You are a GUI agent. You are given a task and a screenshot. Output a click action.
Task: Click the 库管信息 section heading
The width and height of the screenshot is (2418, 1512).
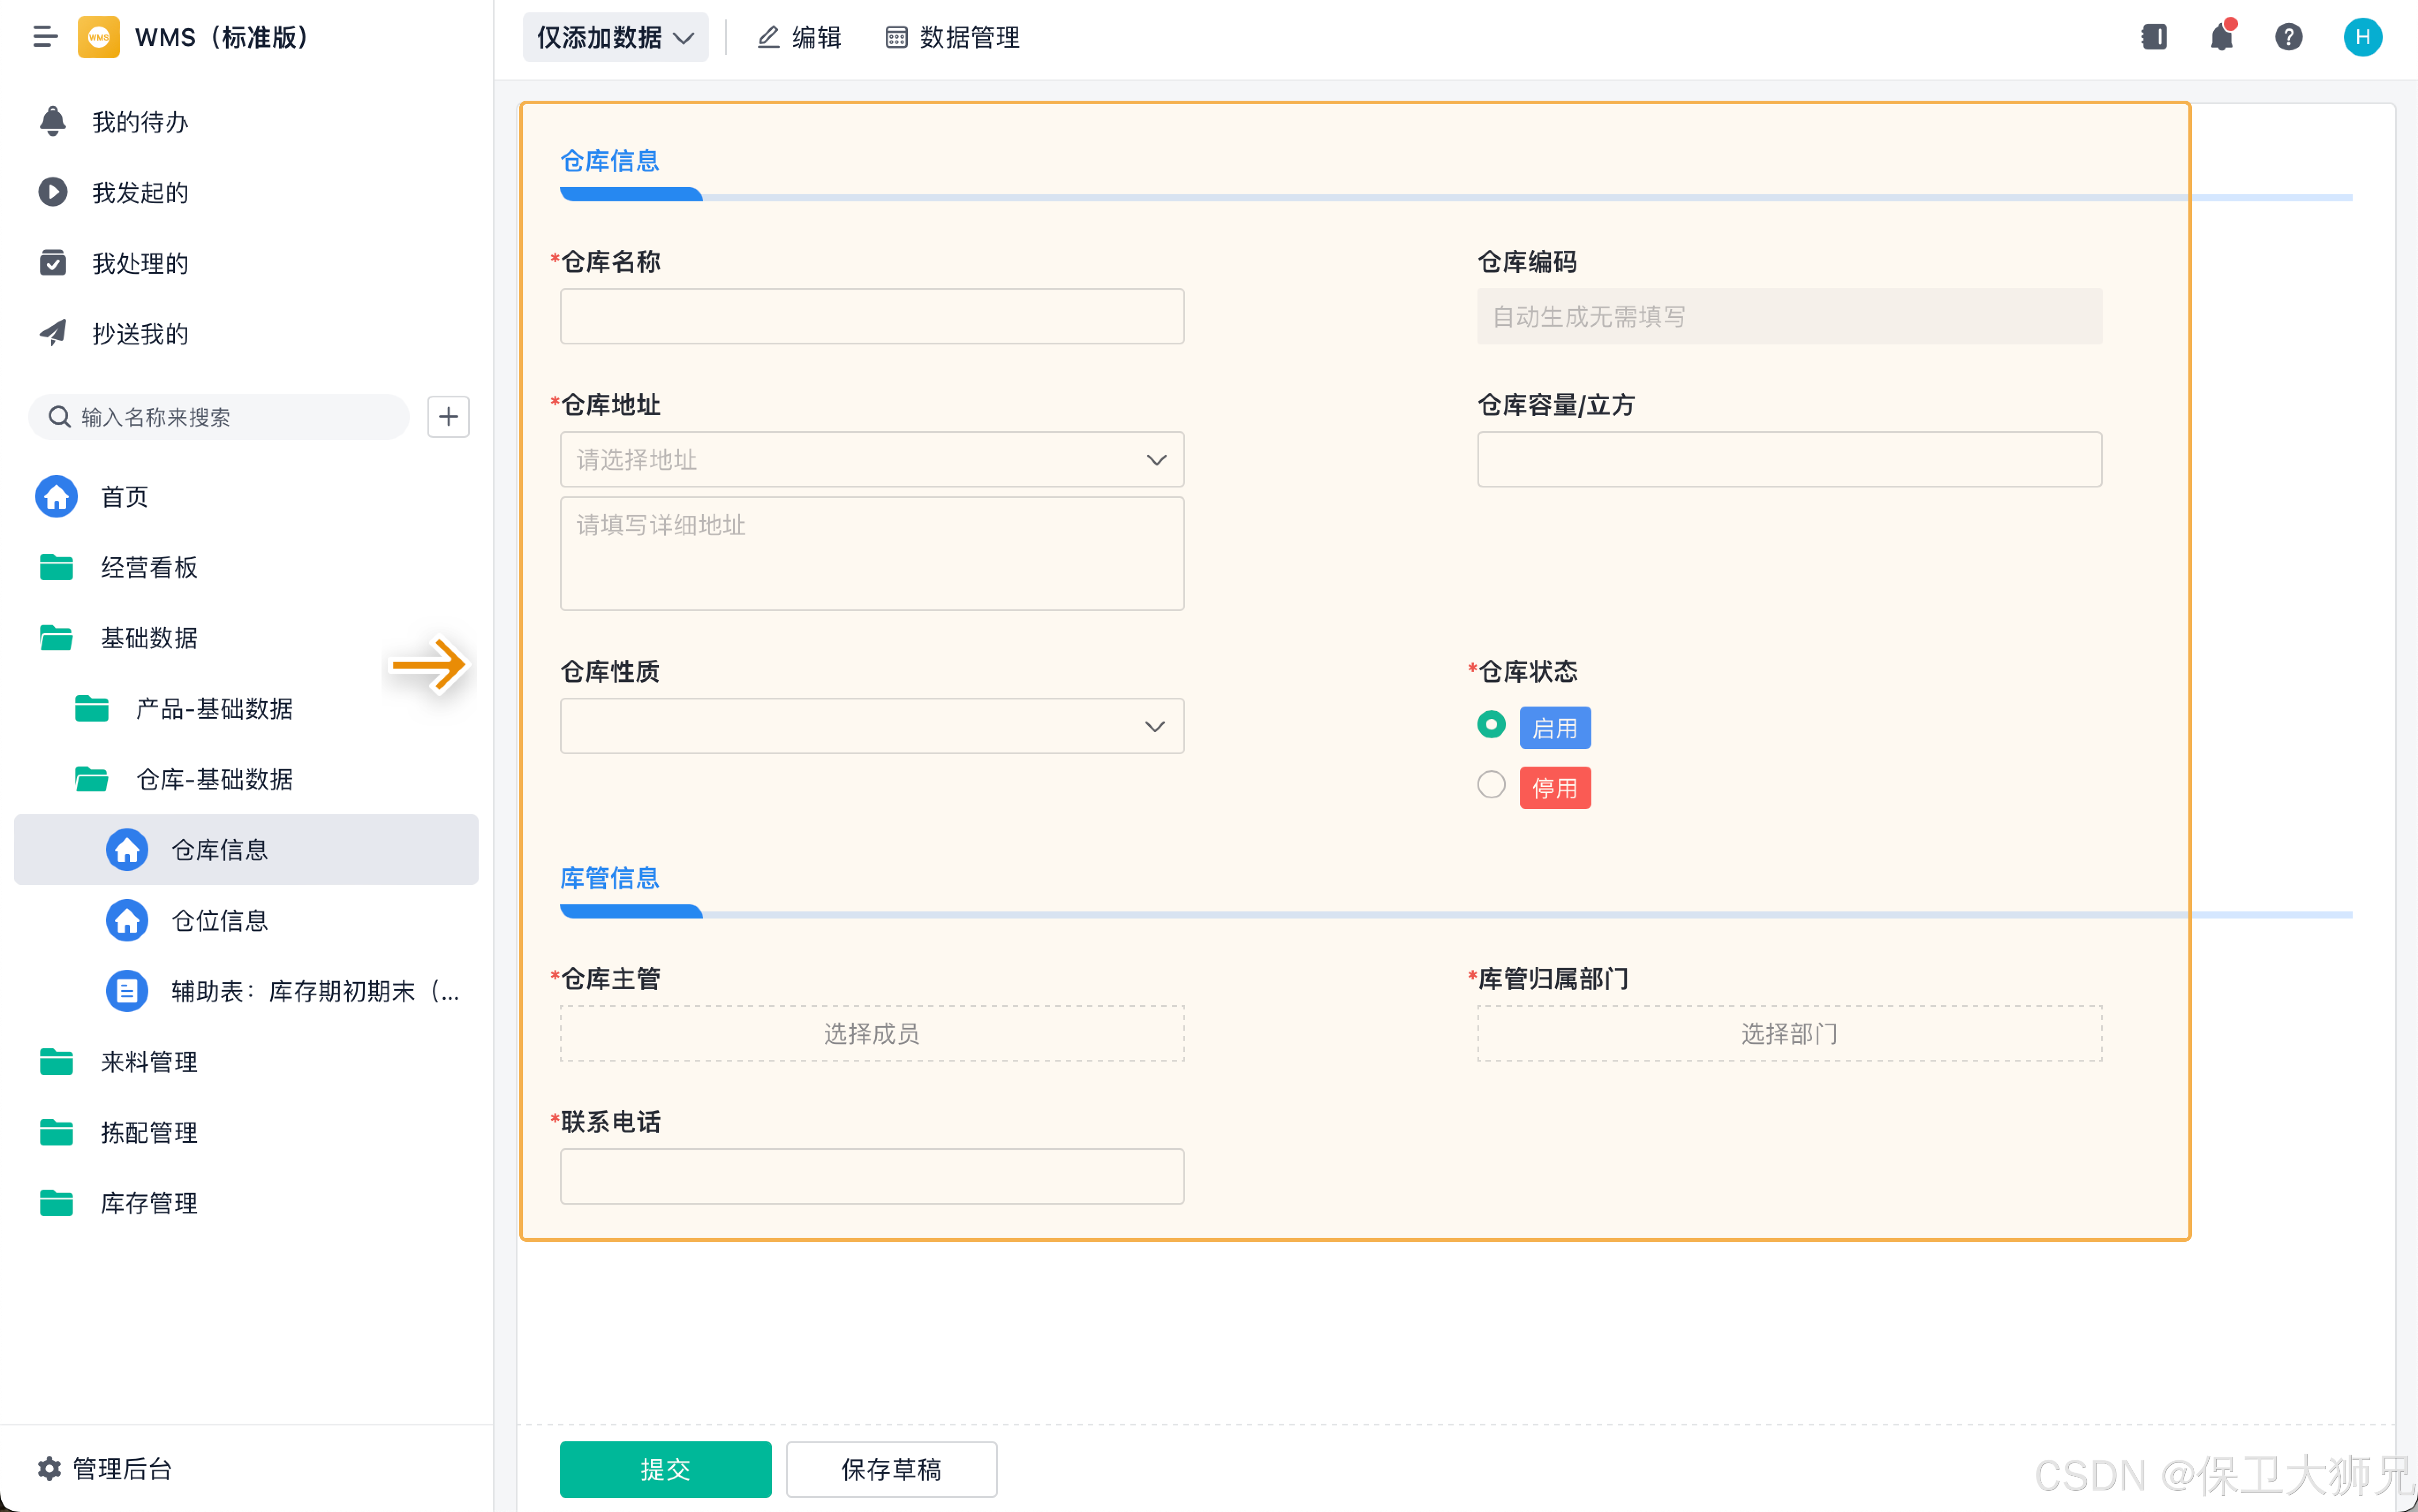click(609, 878)
